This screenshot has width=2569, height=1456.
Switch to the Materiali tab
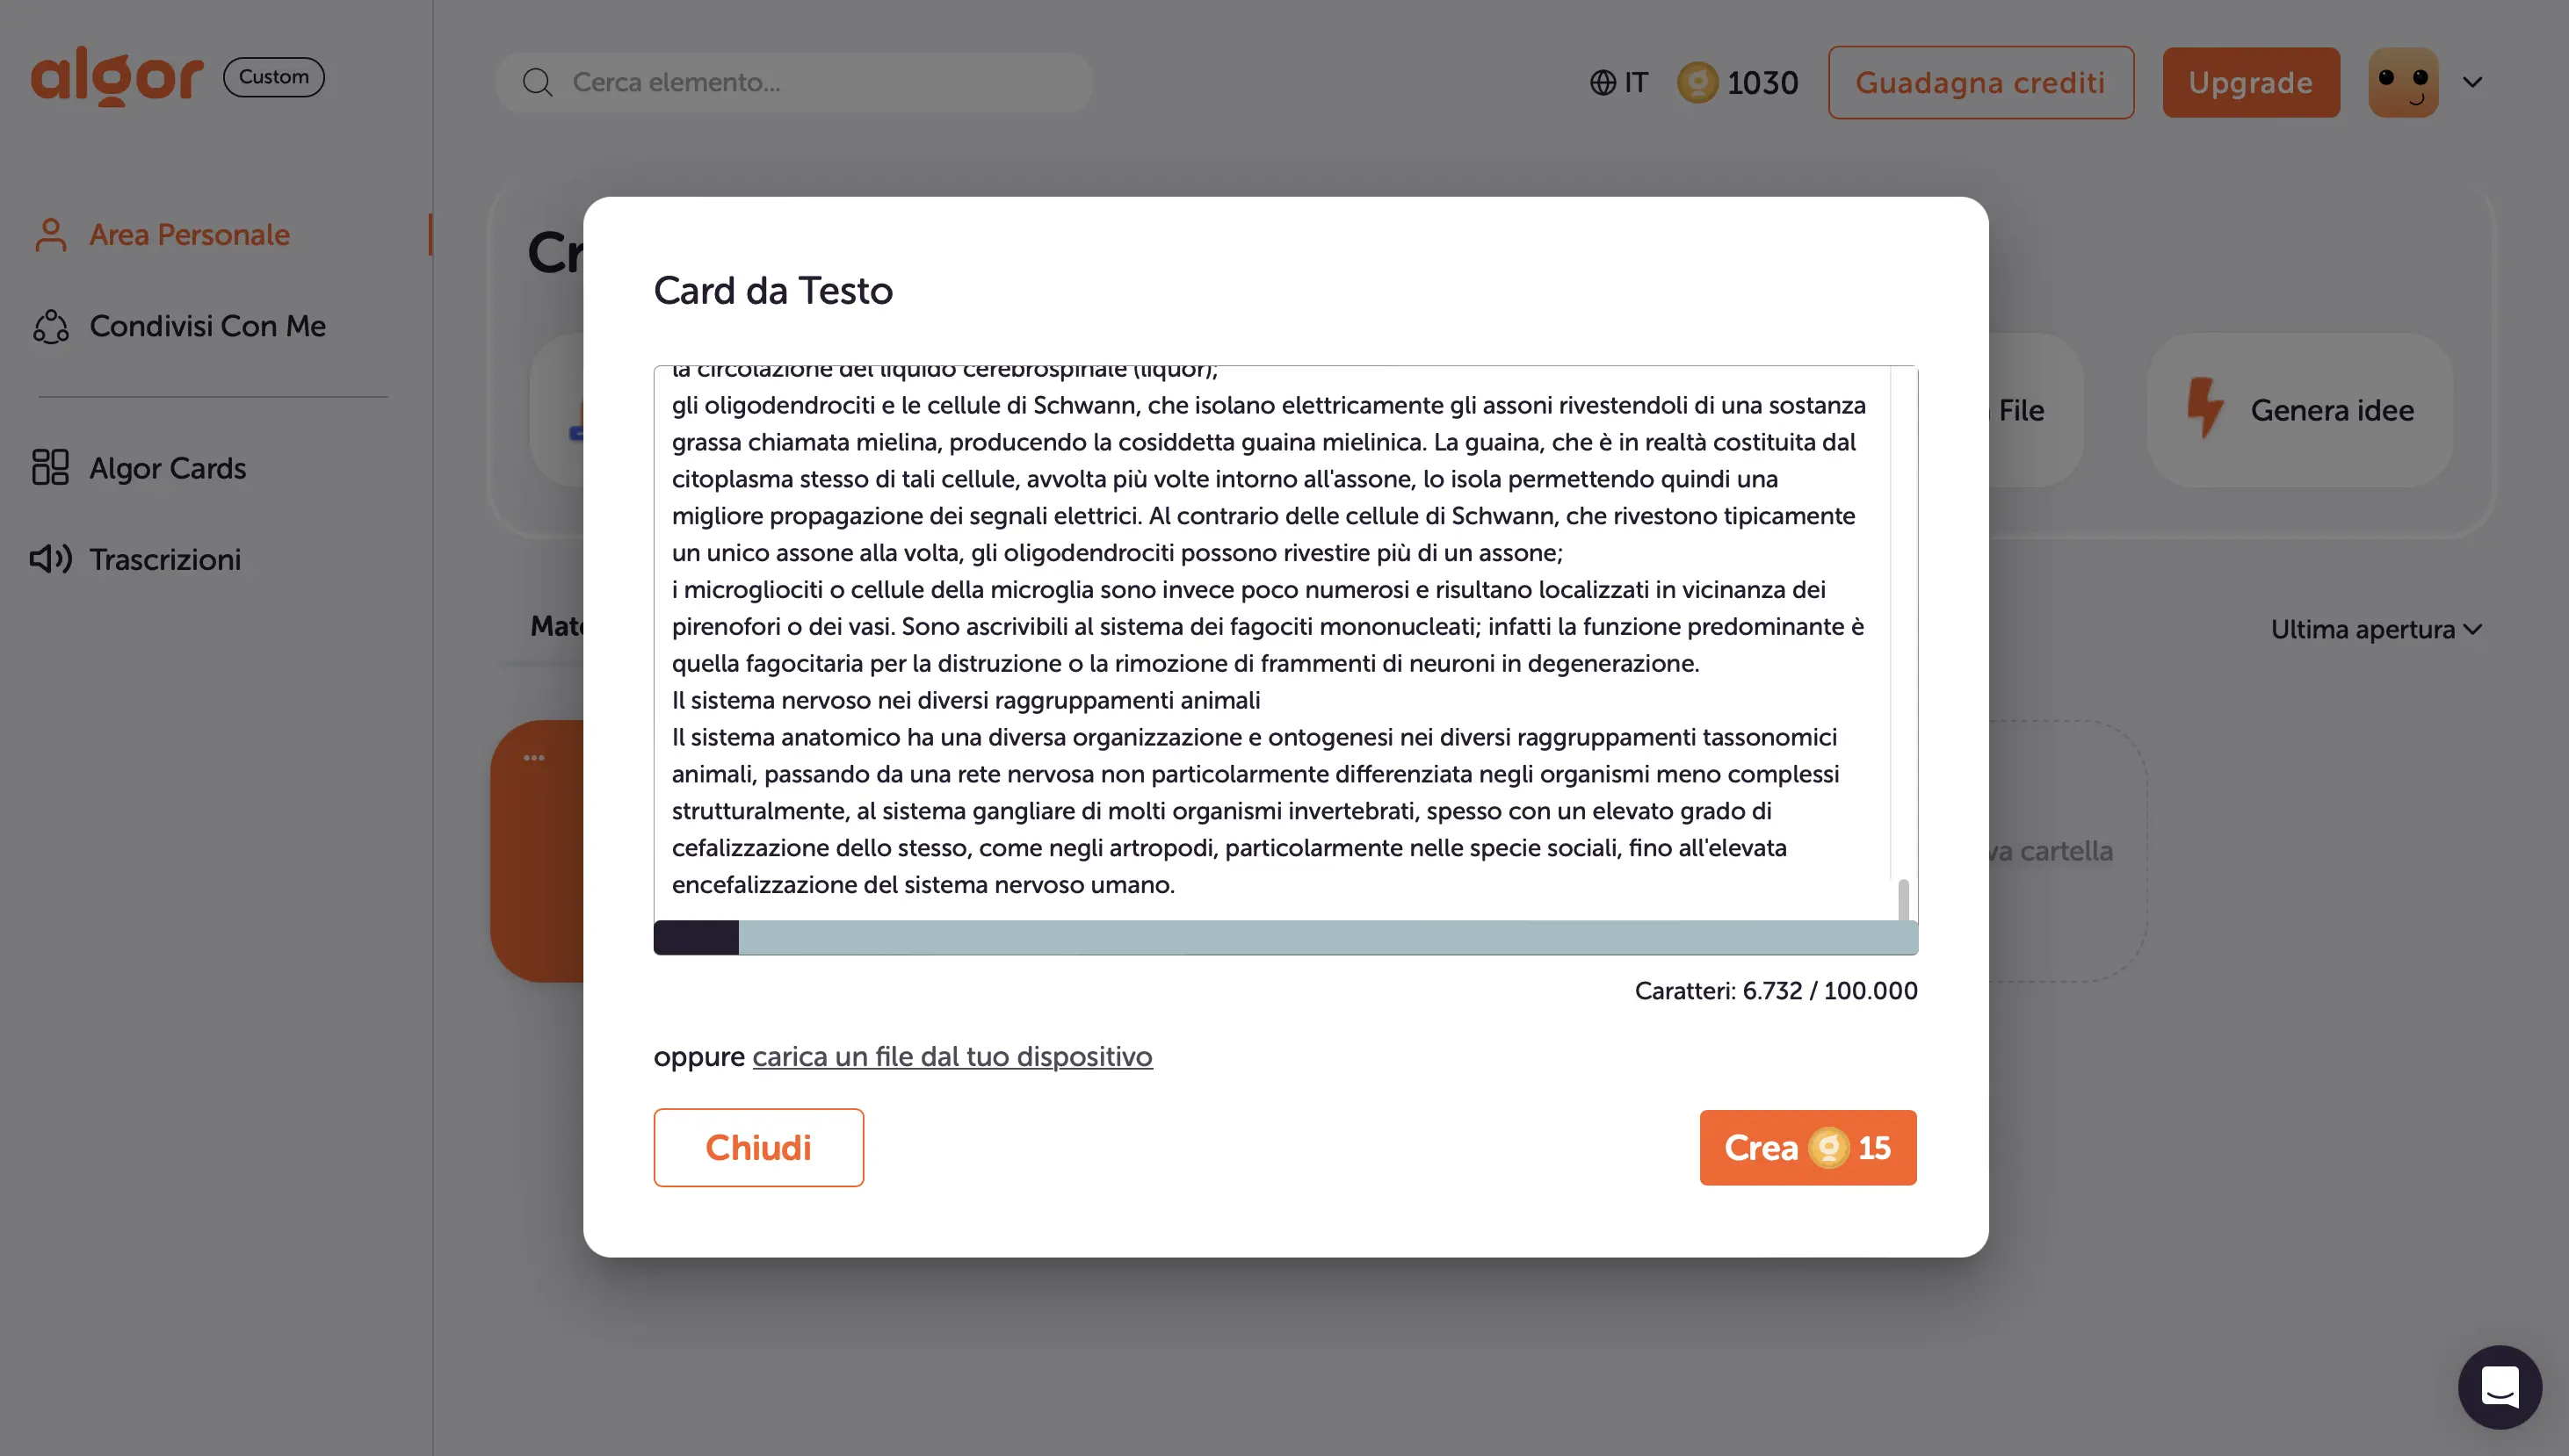tap(555, 626)
